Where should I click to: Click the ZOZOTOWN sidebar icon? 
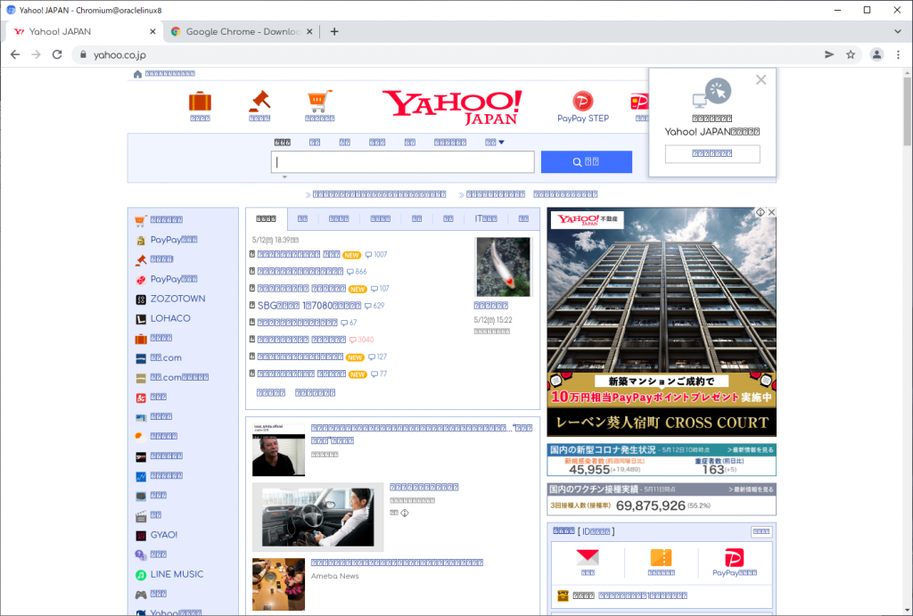click(140, 300)
